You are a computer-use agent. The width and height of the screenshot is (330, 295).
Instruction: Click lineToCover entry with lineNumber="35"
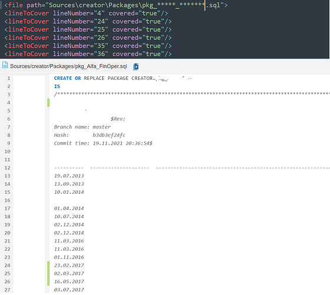pos(88,46)
